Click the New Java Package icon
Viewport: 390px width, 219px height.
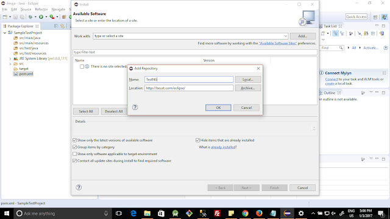64,17
